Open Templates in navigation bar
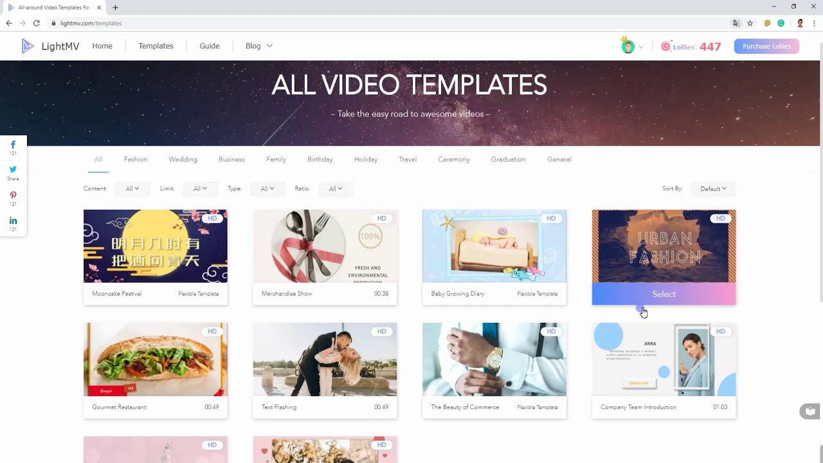 pyautogui.click(x=156, y=46)
